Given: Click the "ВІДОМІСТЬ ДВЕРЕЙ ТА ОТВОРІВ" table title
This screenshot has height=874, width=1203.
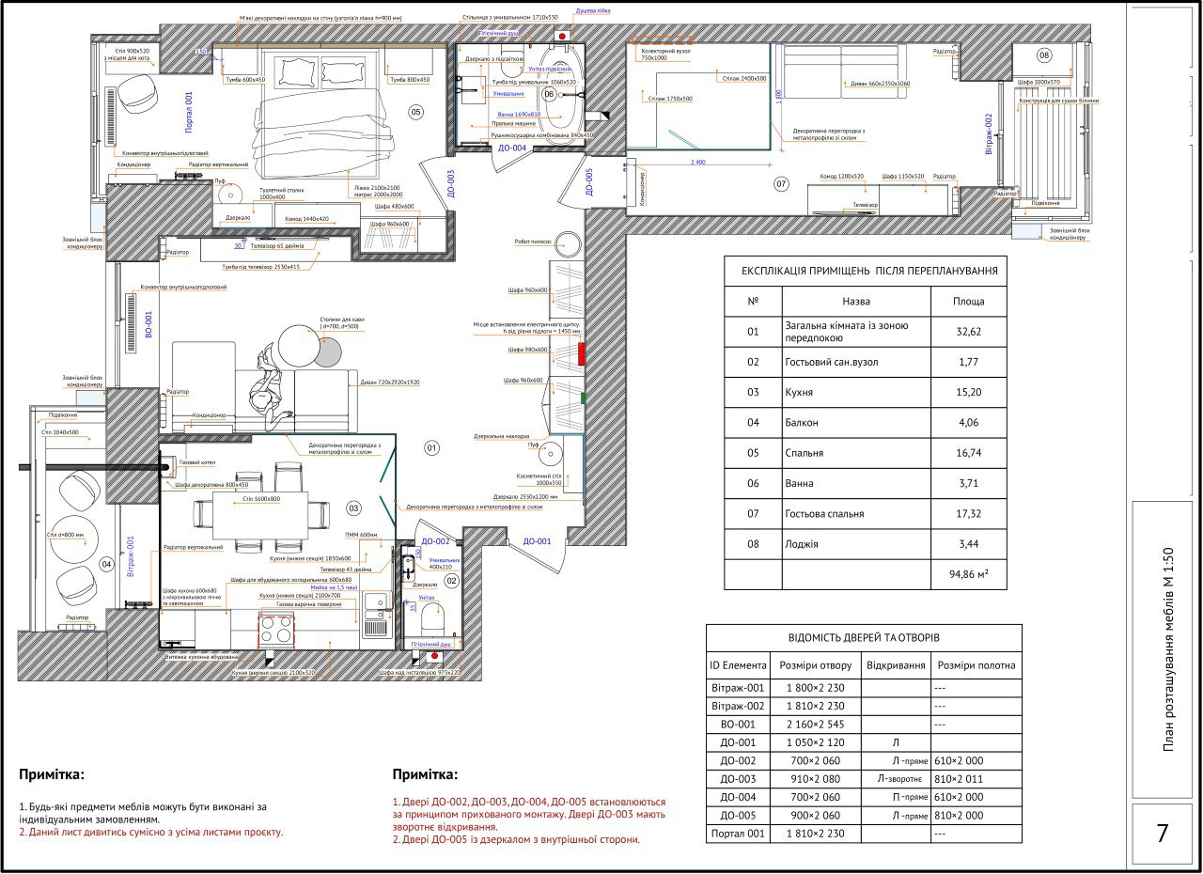Looking at the screenshot, I should tap(863, 637).
